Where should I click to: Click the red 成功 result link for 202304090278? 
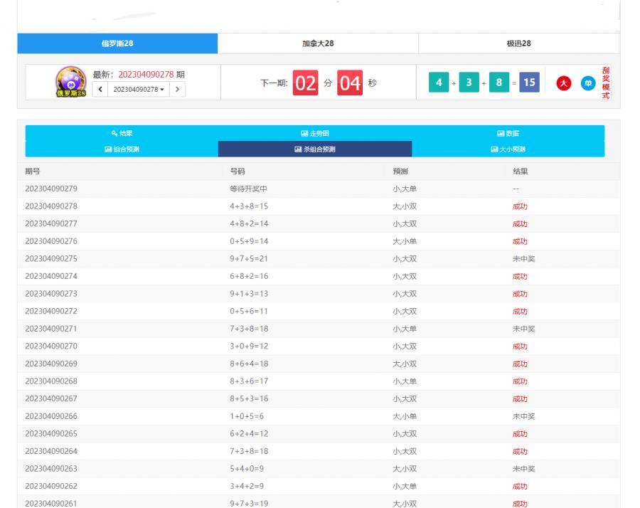point(518,206)
